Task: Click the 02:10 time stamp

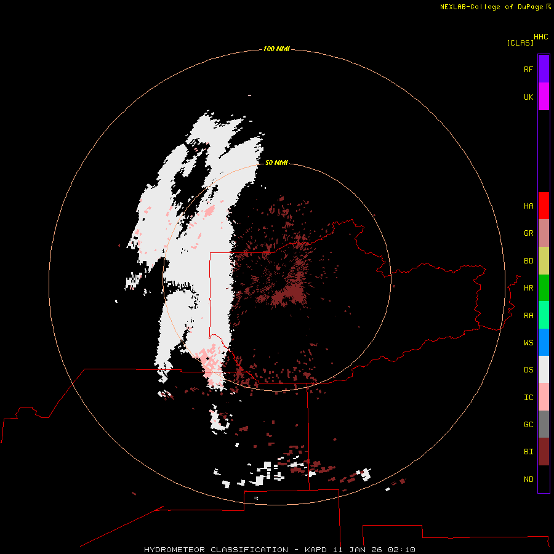Action: point(401,550)
